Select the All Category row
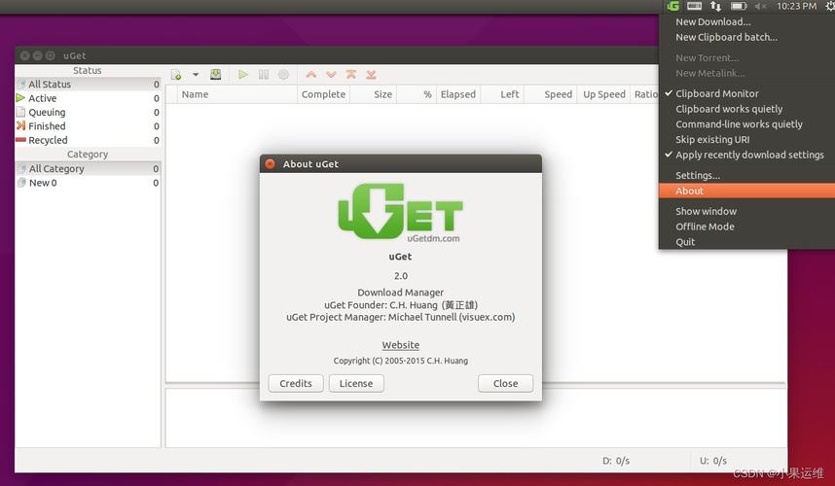The height and width of the screenshot is (486, 835). (88, 168)
